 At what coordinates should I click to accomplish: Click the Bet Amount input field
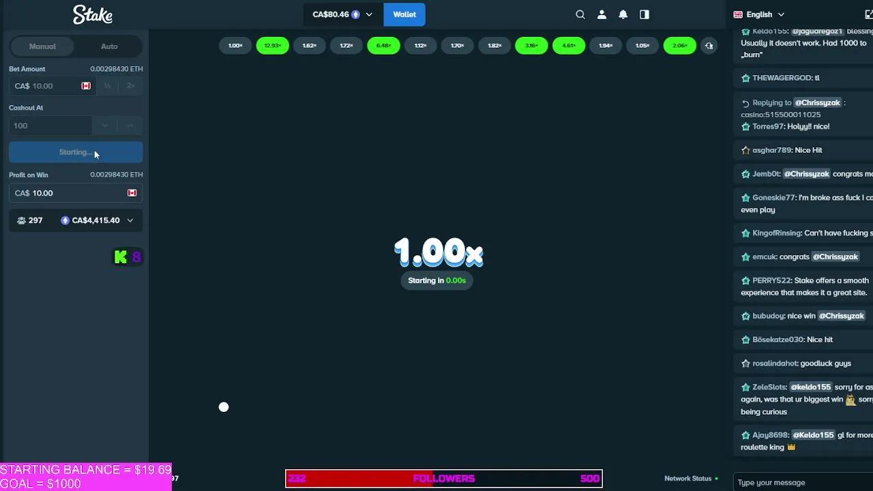coord(52,86)
